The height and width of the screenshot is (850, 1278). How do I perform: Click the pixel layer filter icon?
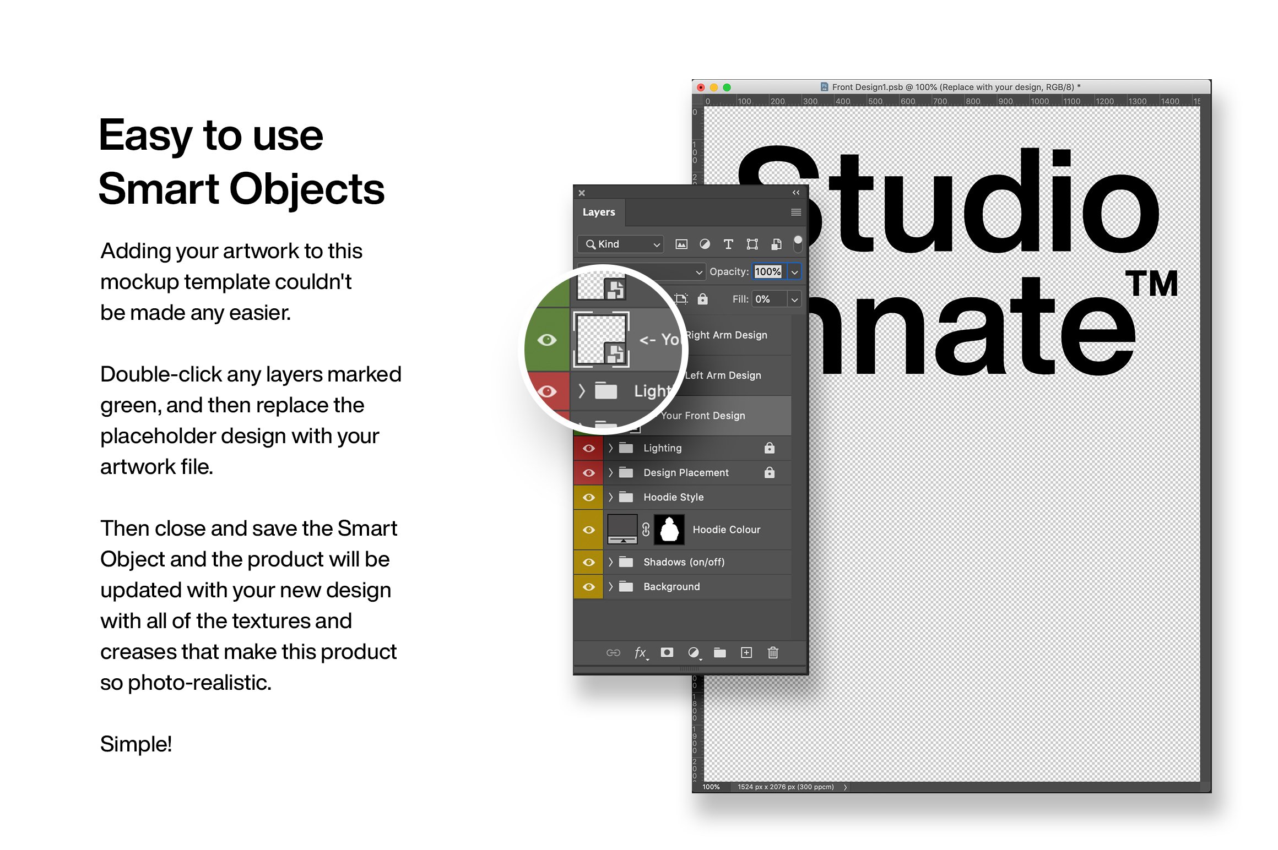click(x=681, y=244)
